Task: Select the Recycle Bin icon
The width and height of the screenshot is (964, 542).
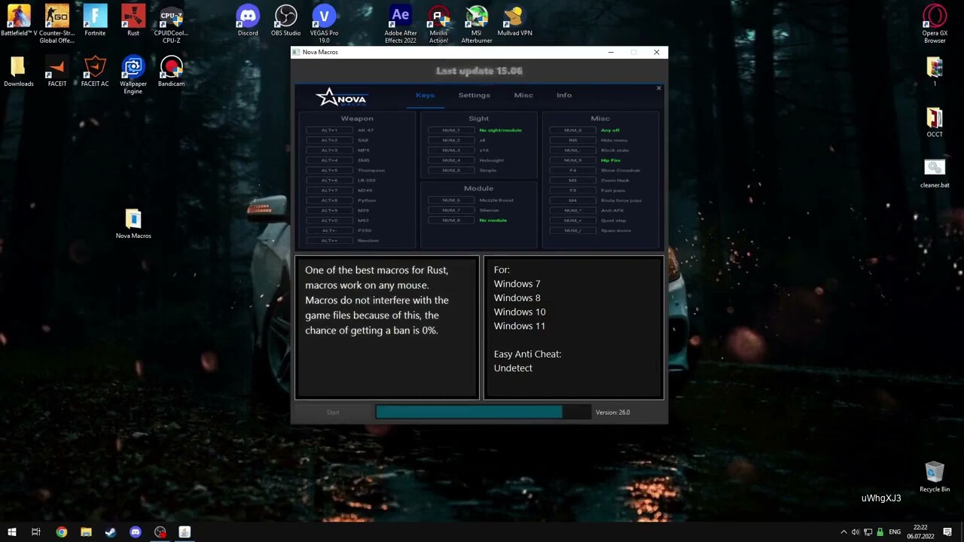Action: (935, 478)
